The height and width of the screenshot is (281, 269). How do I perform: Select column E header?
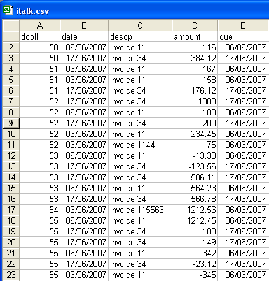click(x=243, y=25)
